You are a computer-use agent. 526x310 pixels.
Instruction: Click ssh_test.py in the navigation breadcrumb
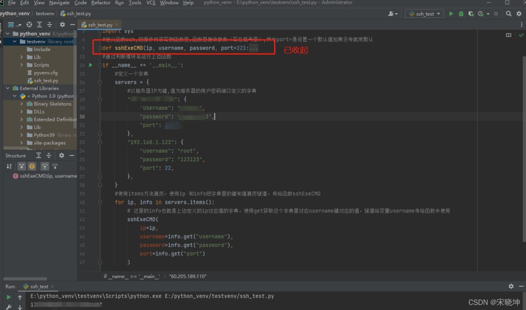pyautogui.click(x=76, y=14)
